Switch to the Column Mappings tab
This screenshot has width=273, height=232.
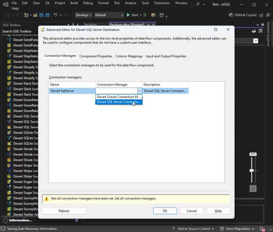click(x=129, y=56)
